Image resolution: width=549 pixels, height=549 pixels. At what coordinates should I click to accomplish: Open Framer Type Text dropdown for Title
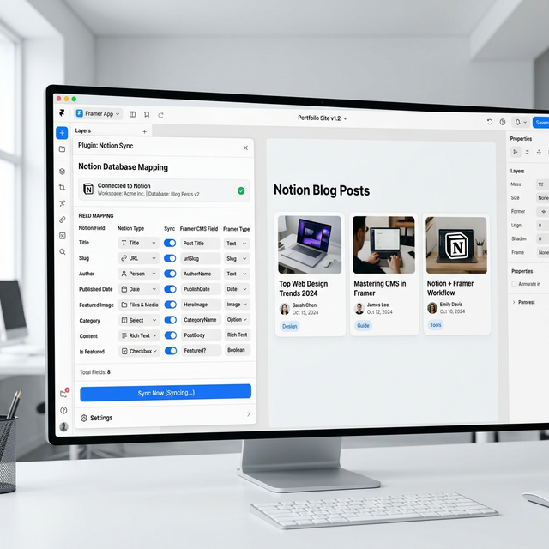pyautogui.click(x=237, y=244)
